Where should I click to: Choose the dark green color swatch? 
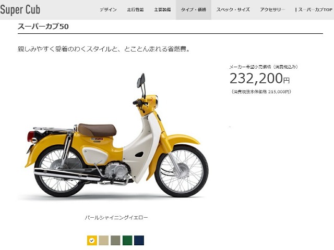pos(127,241)
